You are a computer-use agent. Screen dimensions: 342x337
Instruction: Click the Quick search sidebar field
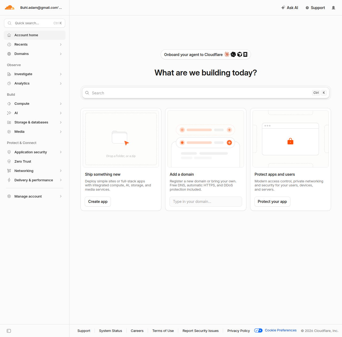[x=34, y=23]
